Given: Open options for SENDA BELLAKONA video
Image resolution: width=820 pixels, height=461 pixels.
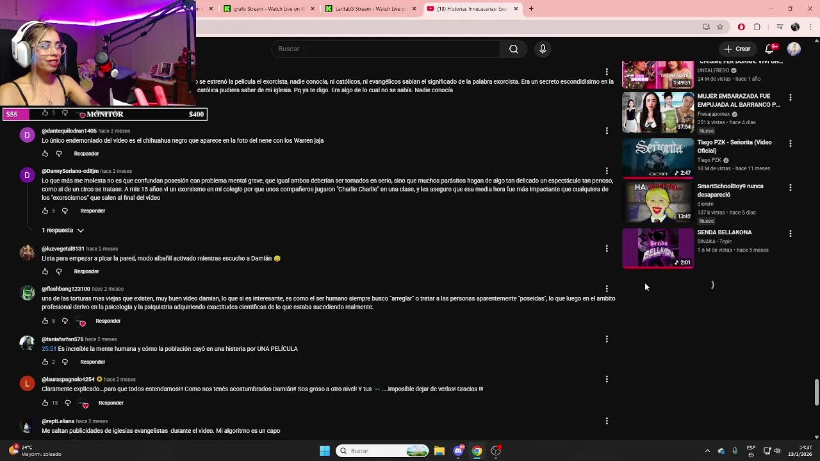Looking at the screenshot, I should tap(791, 234).
